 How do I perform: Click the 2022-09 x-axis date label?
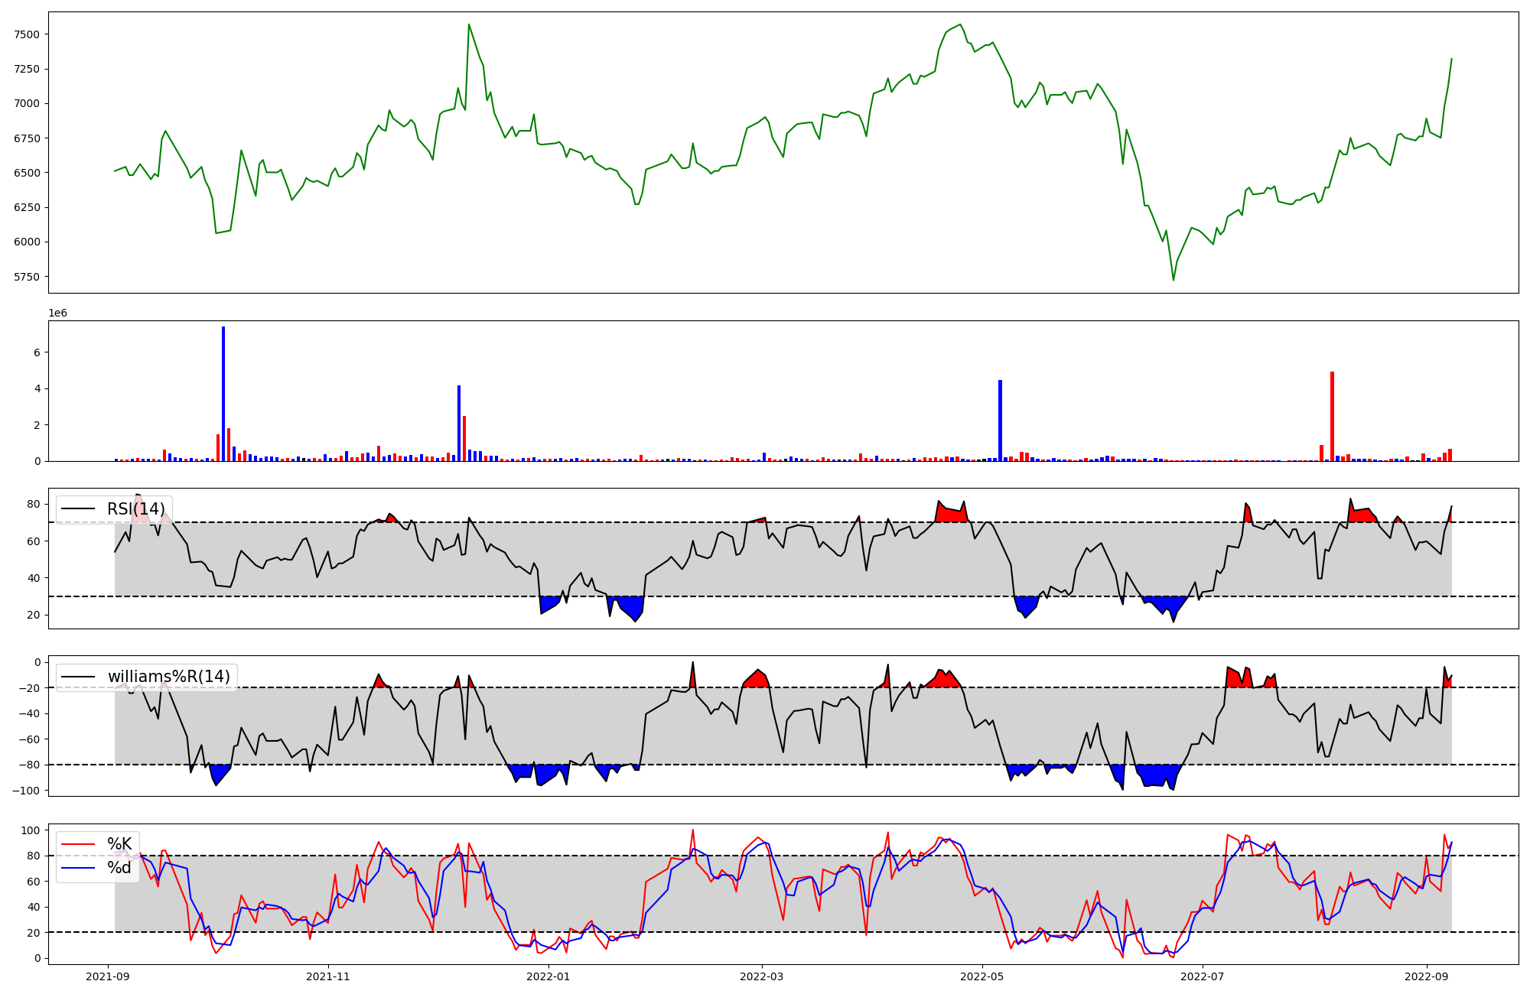[1427, 976]
